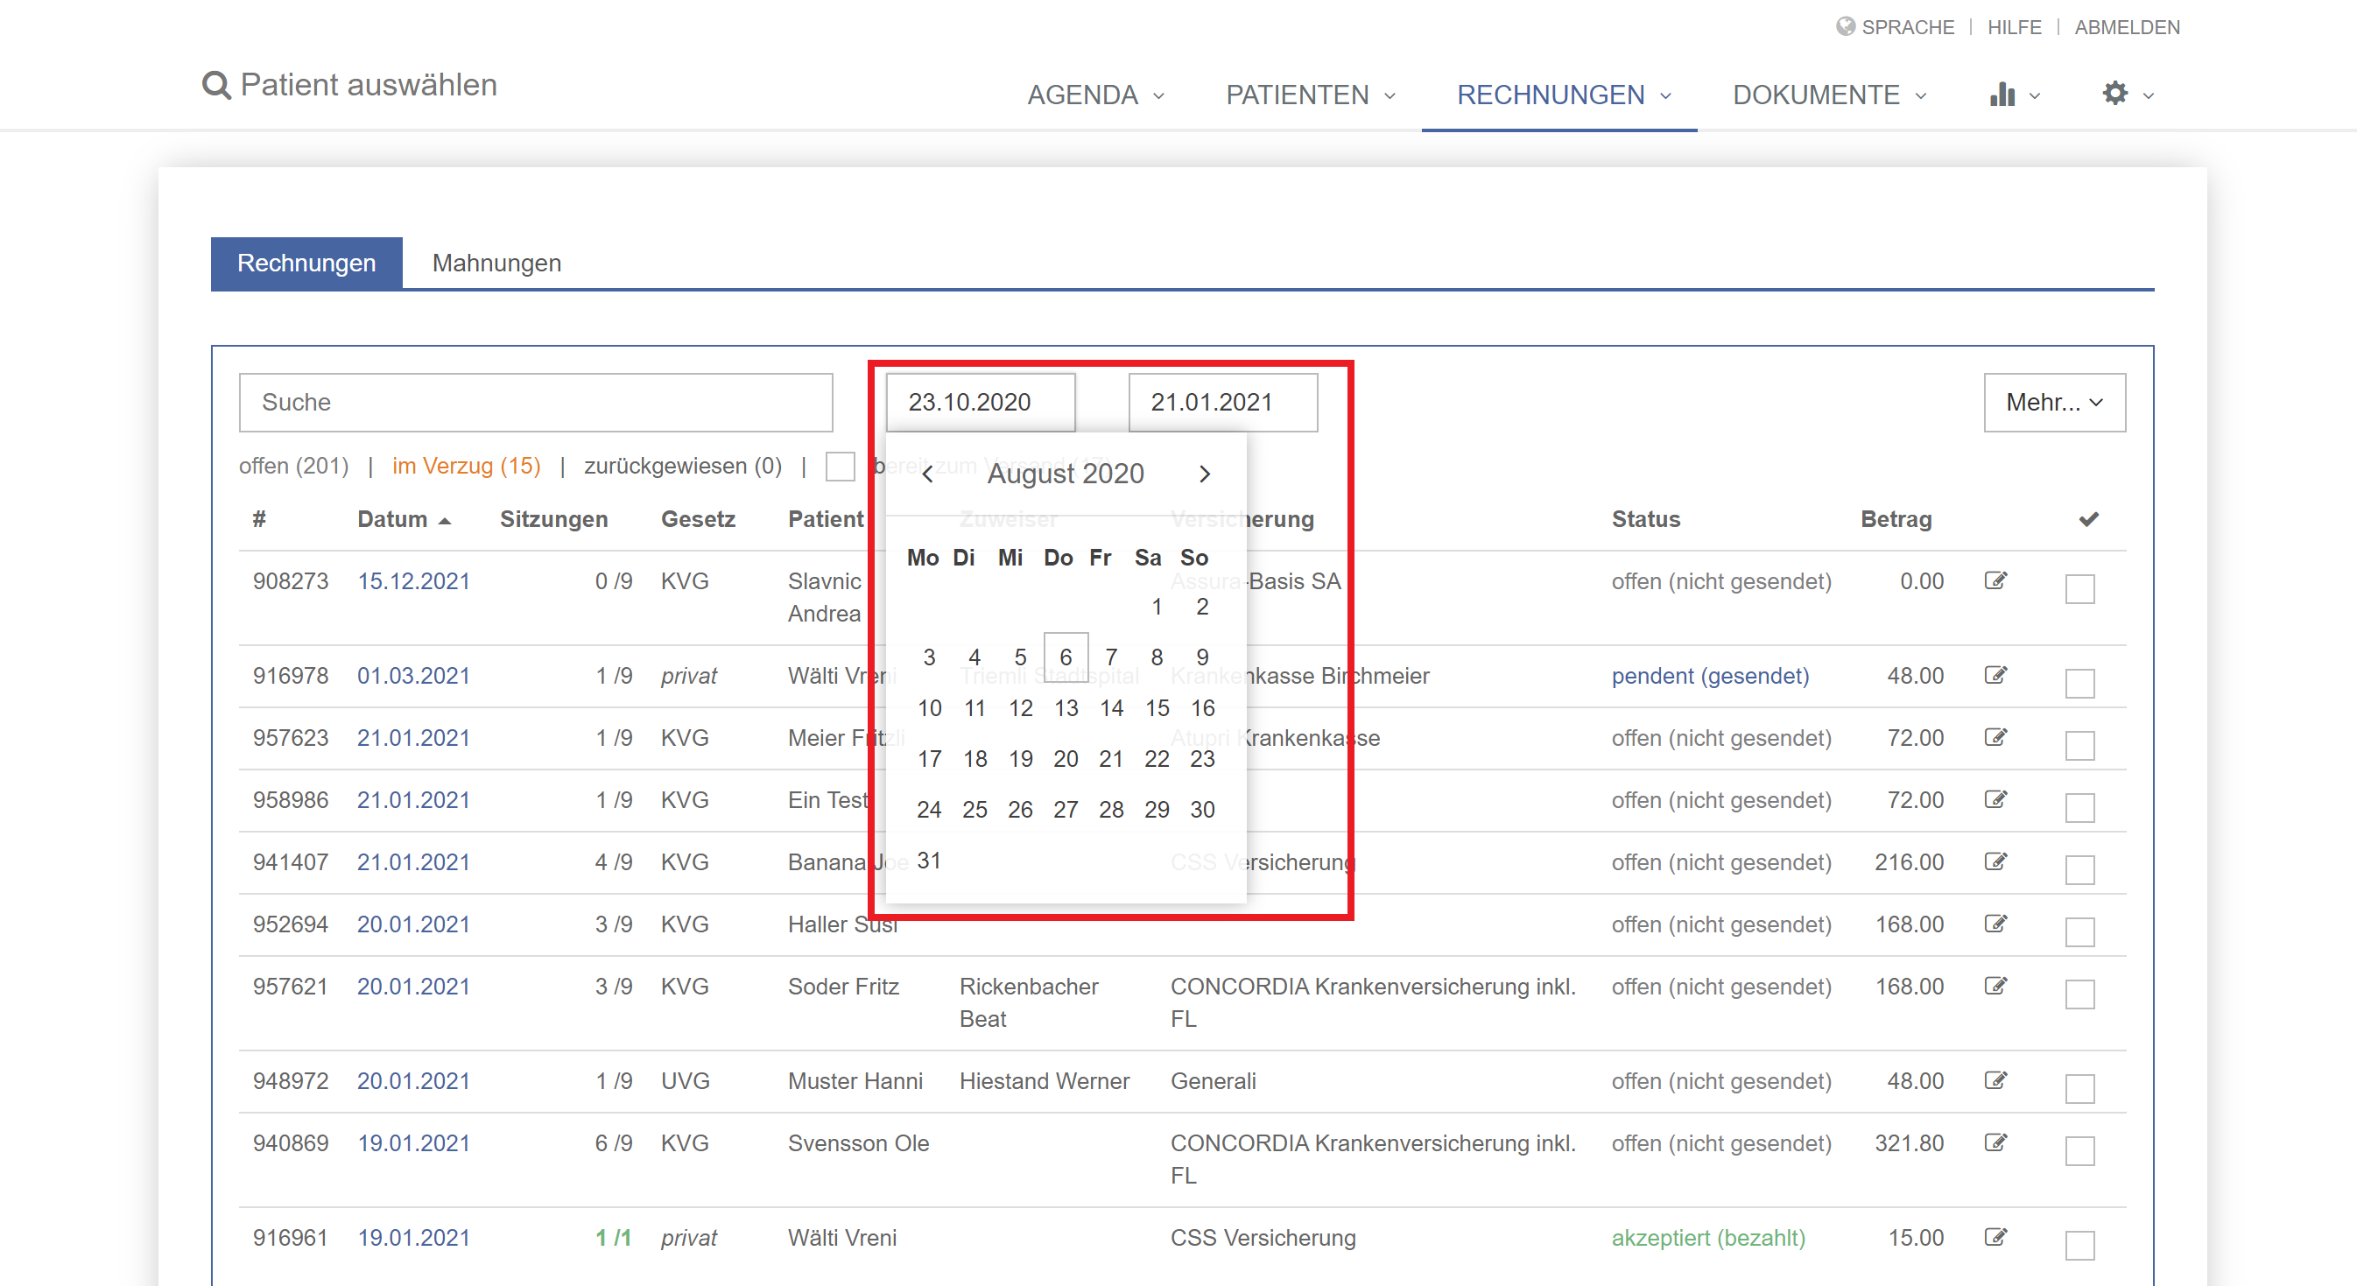Click status pendent (gesendet)
Screen dimensions: 2357x1286
[1710, 676]
